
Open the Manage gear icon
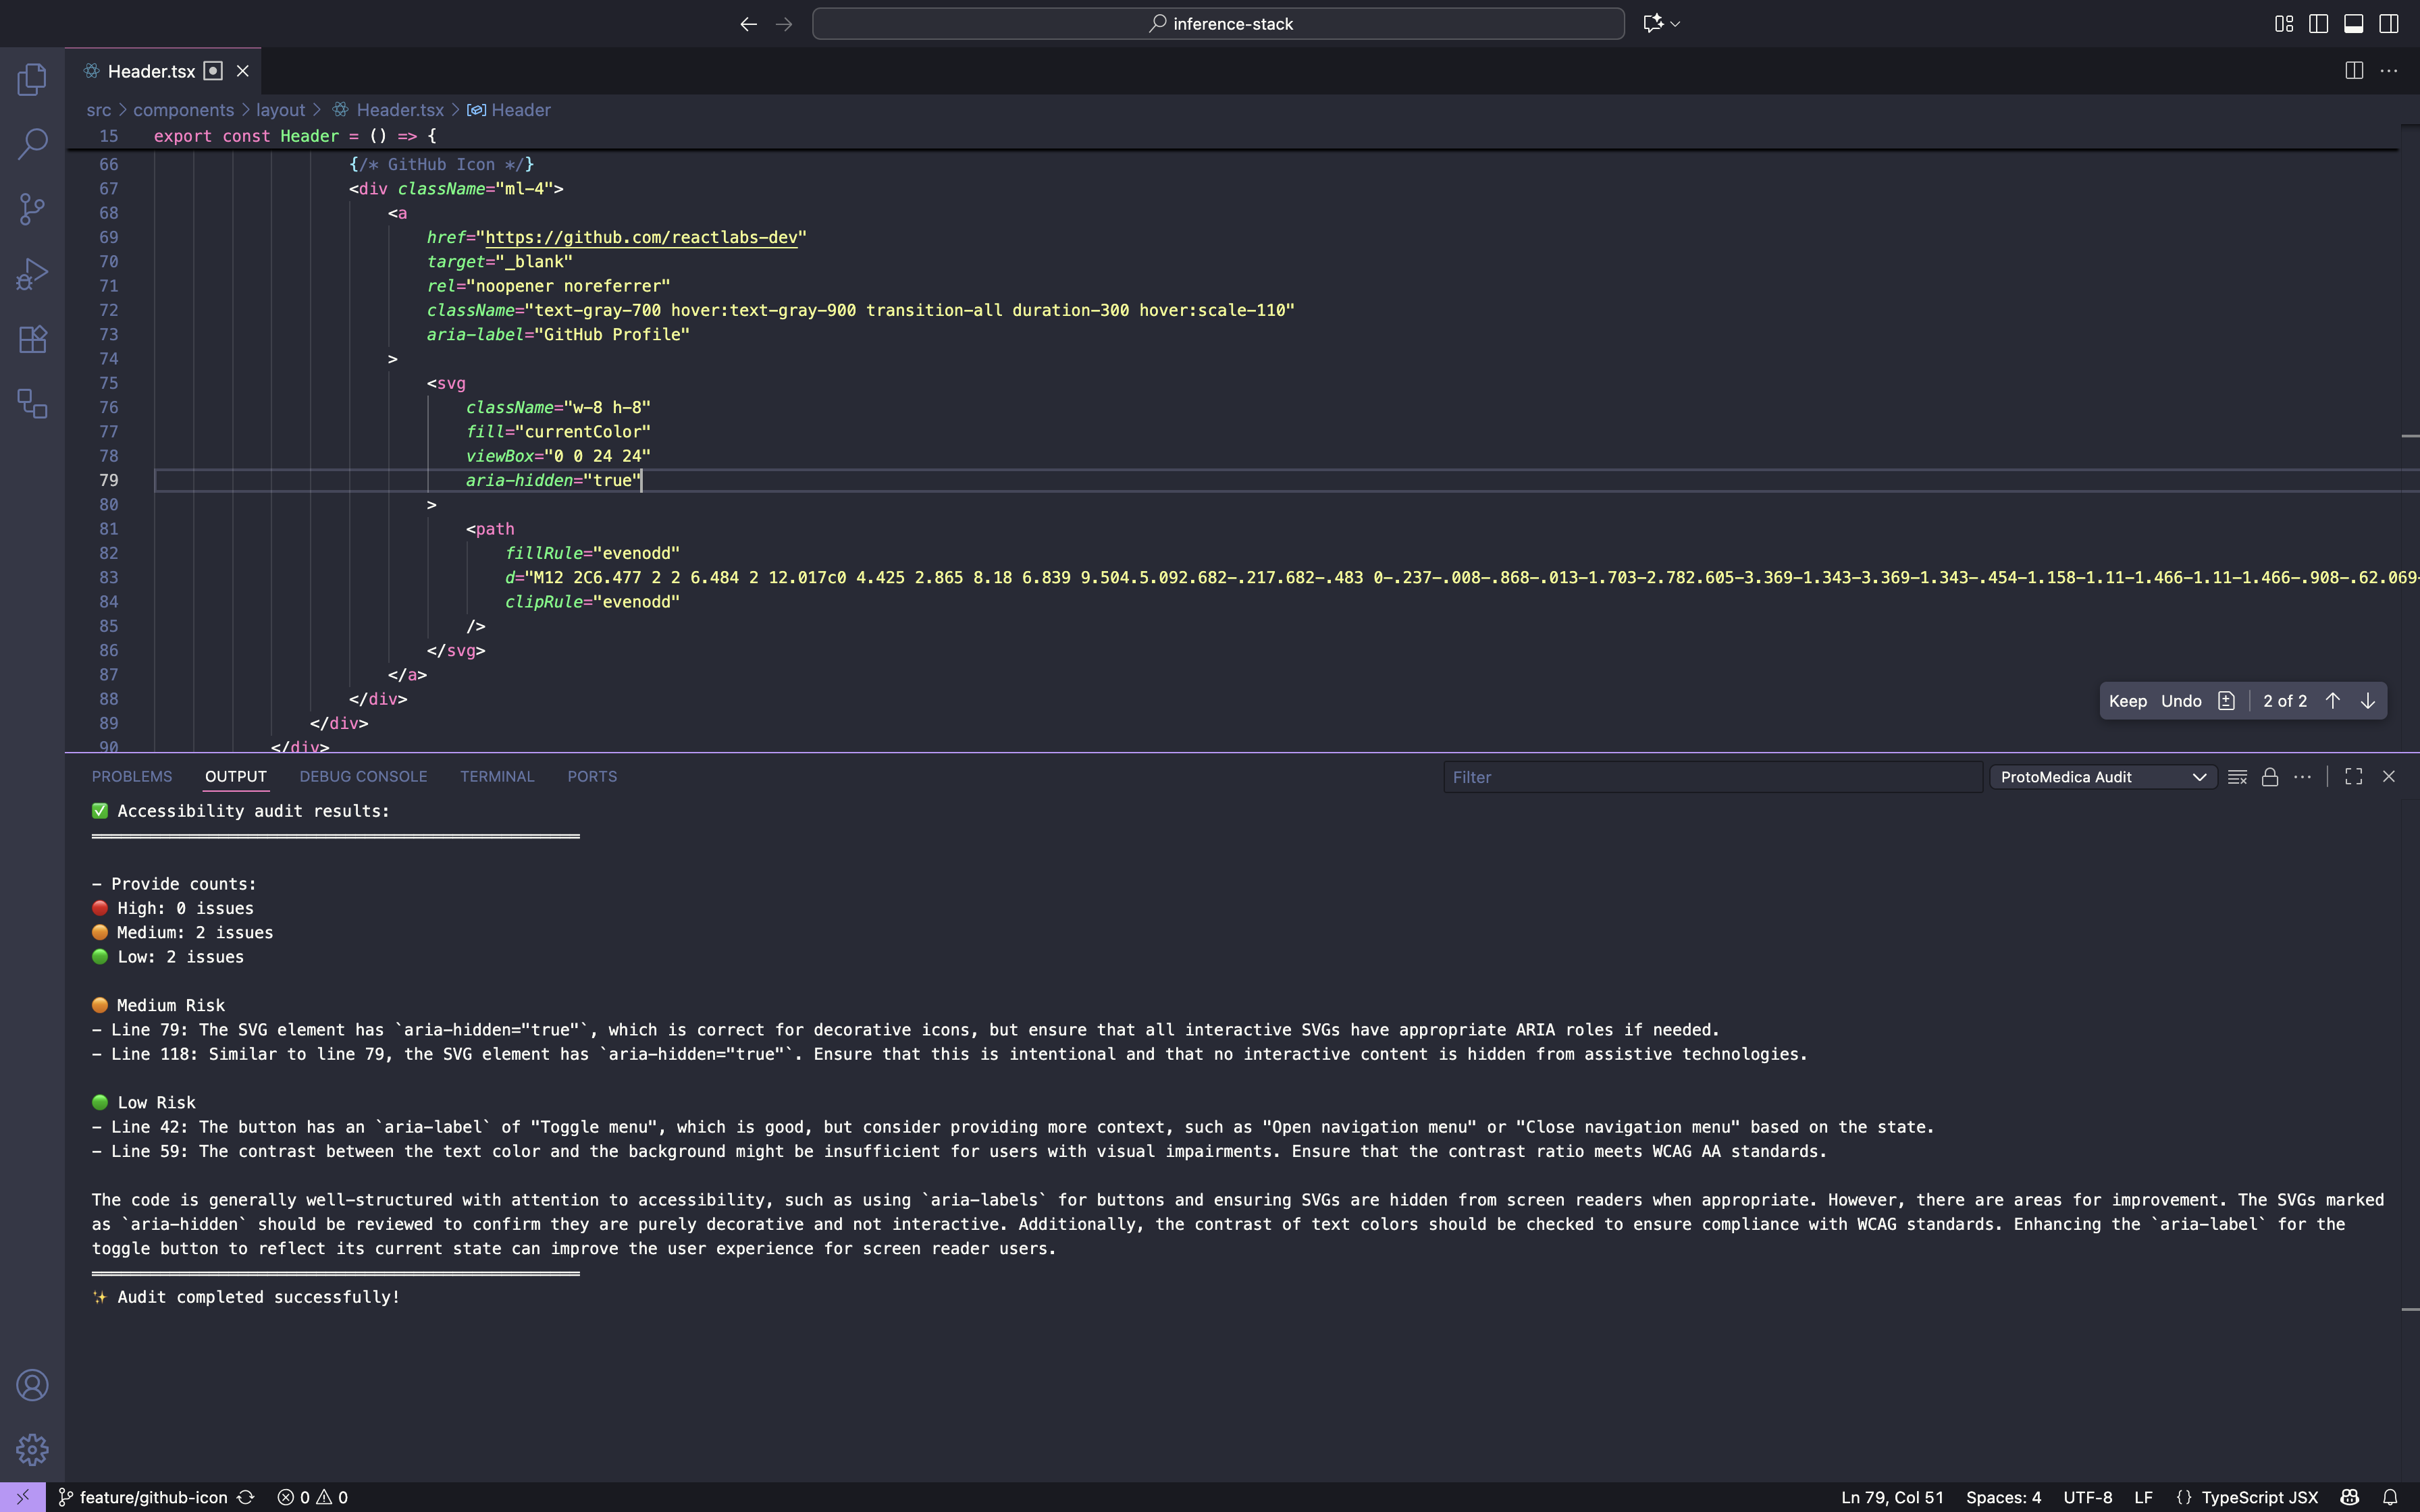(32, 1449)
